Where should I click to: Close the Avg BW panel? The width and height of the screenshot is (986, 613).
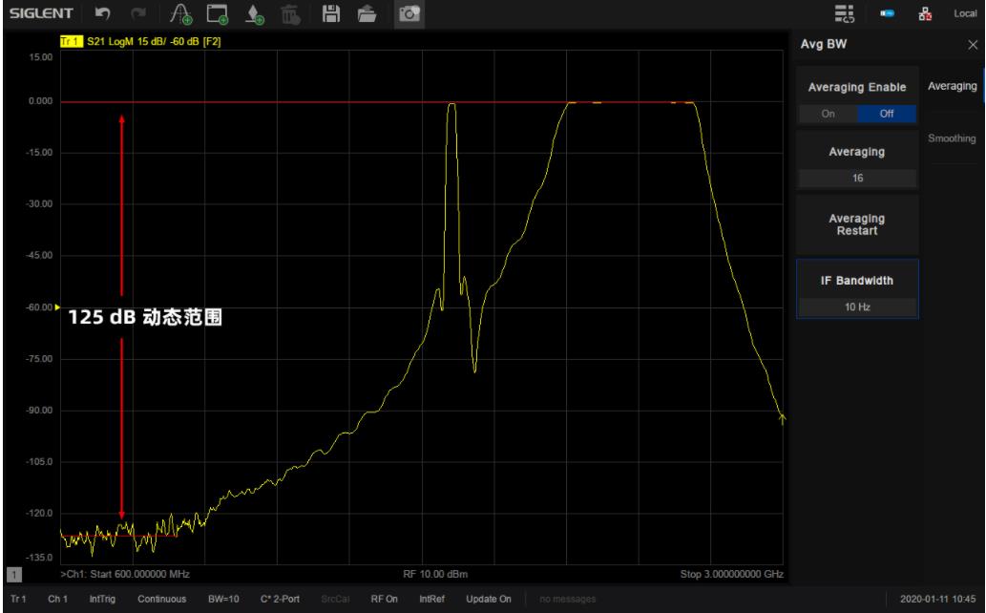(x=973, y=45)
